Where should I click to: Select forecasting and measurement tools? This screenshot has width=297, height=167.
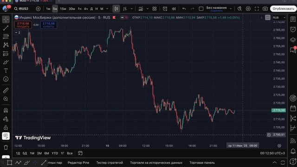click(6, 54)
